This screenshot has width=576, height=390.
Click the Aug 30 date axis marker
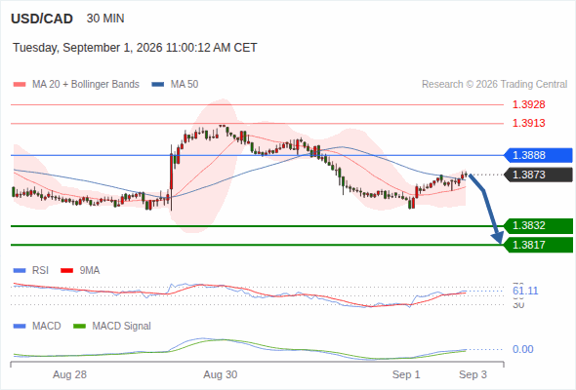[221, 375]
